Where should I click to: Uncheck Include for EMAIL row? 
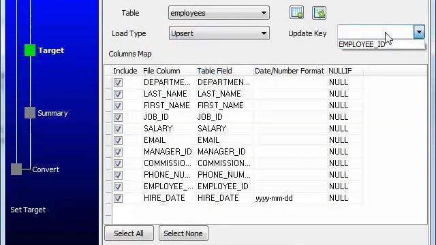118,140
